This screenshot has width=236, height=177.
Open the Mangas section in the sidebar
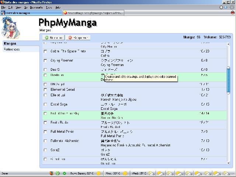click(x=21, y=44)
